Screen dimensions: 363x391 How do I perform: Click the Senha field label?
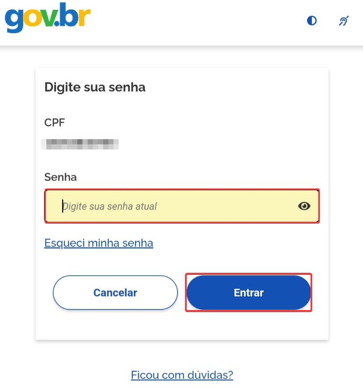60,177
